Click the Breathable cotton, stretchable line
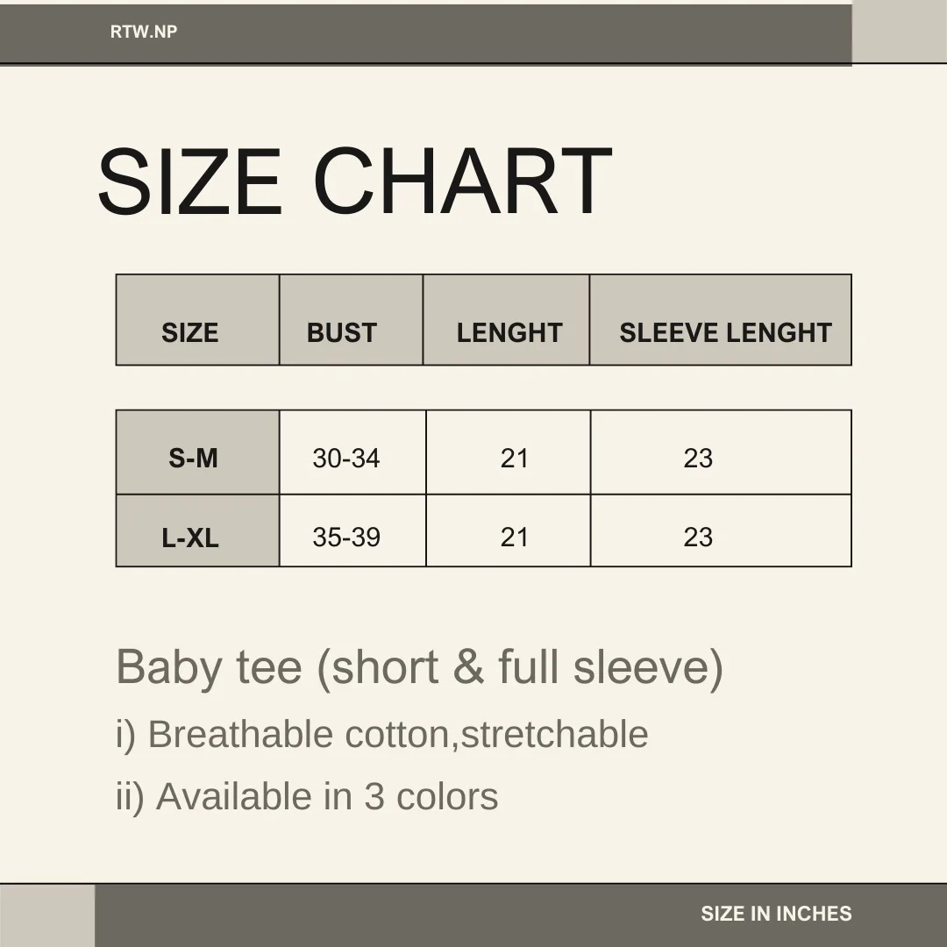 pos(382,735)
